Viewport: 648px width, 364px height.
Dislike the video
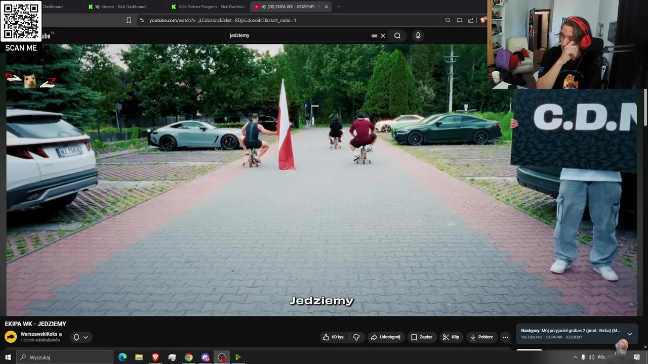356,337
